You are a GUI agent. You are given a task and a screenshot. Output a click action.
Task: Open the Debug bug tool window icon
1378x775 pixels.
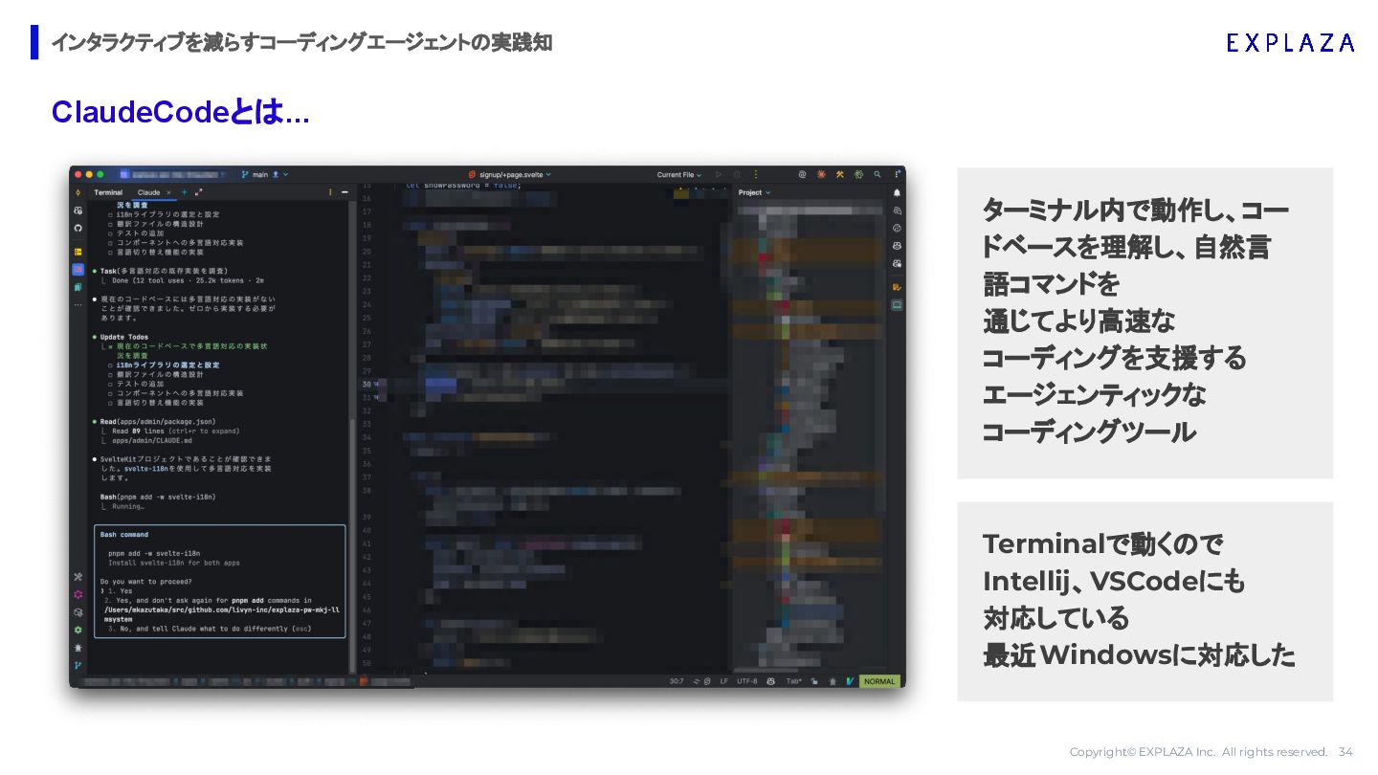click(x=78, y=648)
